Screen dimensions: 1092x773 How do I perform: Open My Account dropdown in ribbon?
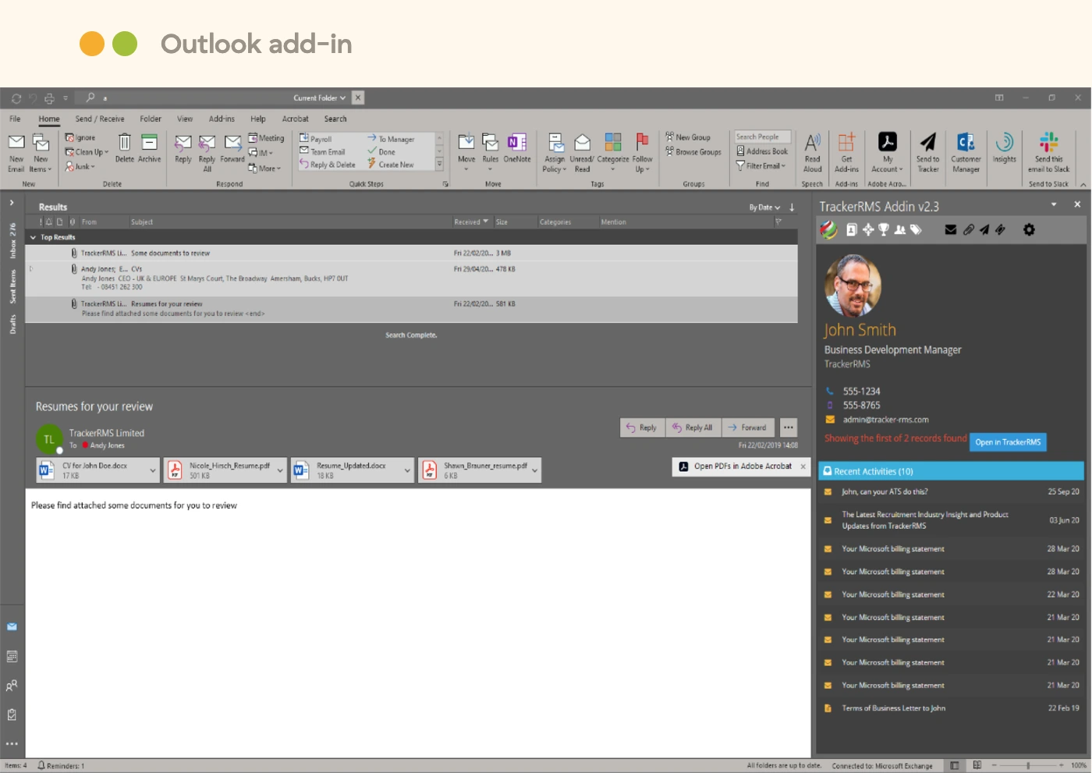click(888, 153)
